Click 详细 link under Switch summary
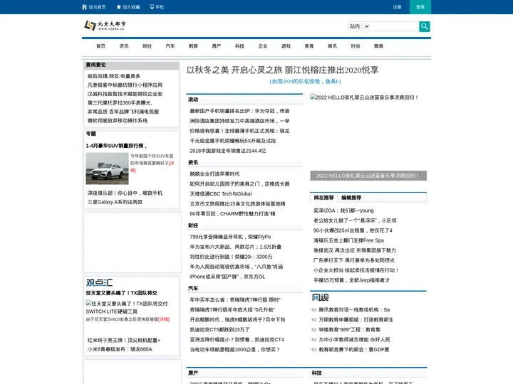513x384 pixels. tap(164, 319)
